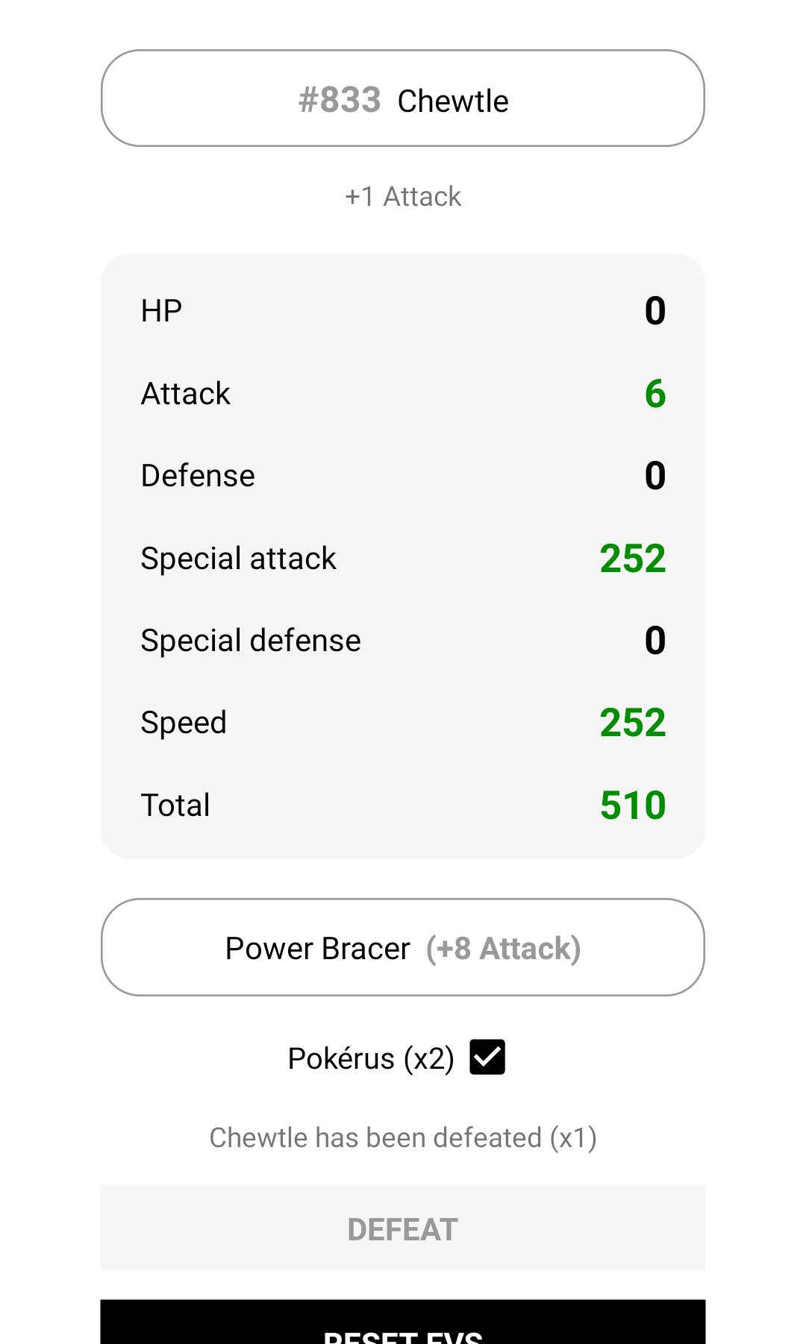The width and height of the screenshot is (806, 1344).
Task: Select the Special defense value 0
Action: tap(655, 641)
